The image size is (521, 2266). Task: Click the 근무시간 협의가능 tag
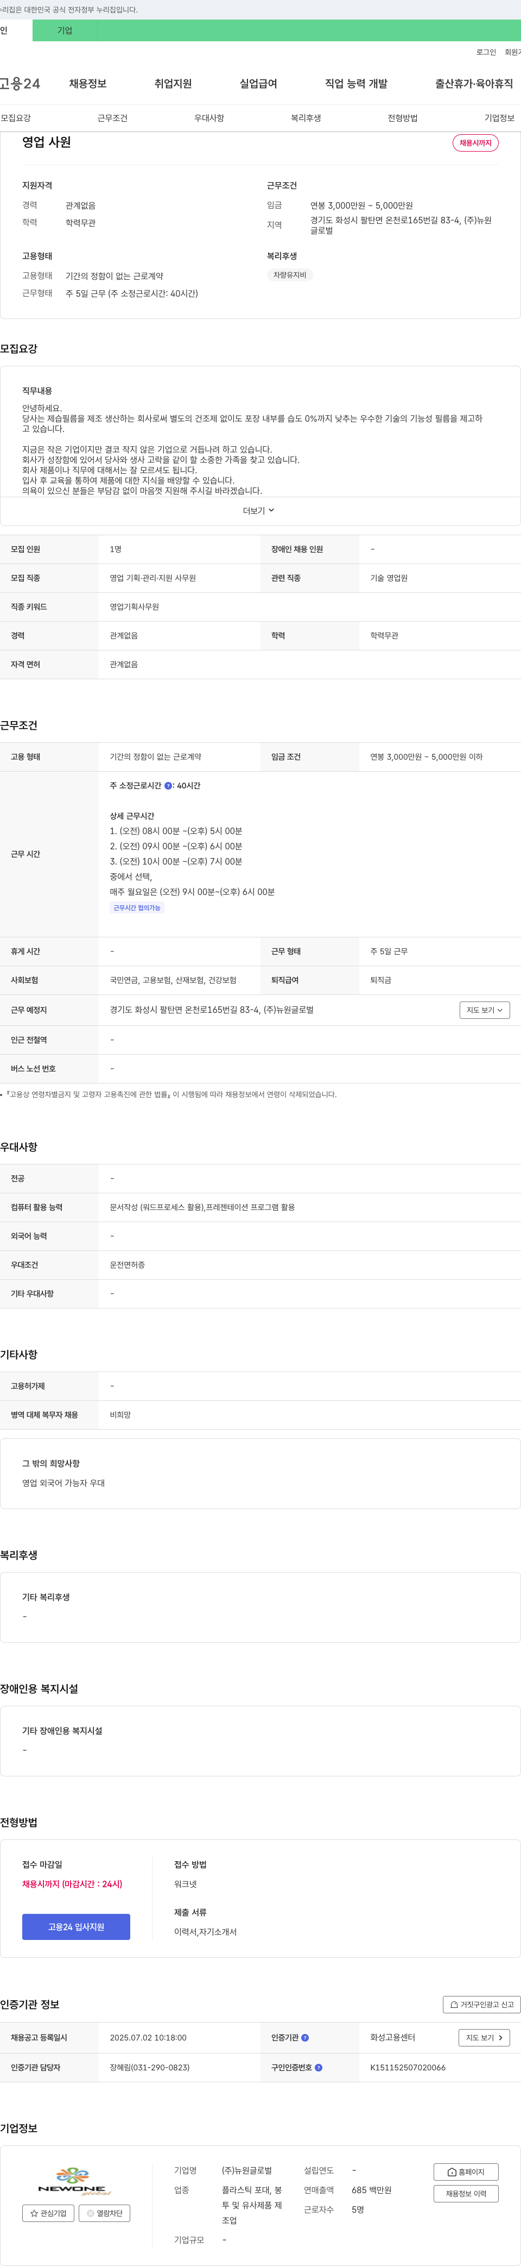point(137,908)
